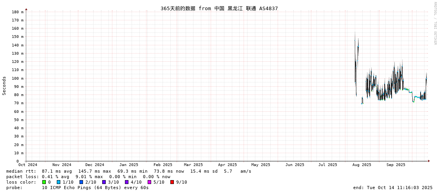Click the 100 m y-axis tick label

pos(17,78)
